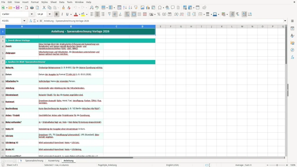Viewport: 297px width, 167px height.
Task: Click the Insert Hyperlink icon
Action: coord(167,8)
